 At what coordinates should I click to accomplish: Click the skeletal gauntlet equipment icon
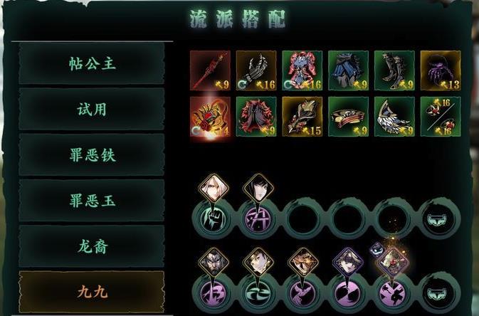click(x=256, y=70)
